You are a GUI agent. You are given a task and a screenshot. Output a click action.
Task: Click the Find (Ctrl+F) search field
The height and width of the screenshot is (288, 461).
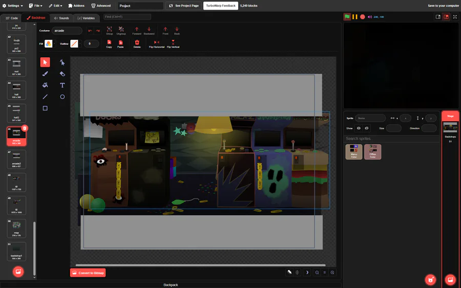(128, 17)
